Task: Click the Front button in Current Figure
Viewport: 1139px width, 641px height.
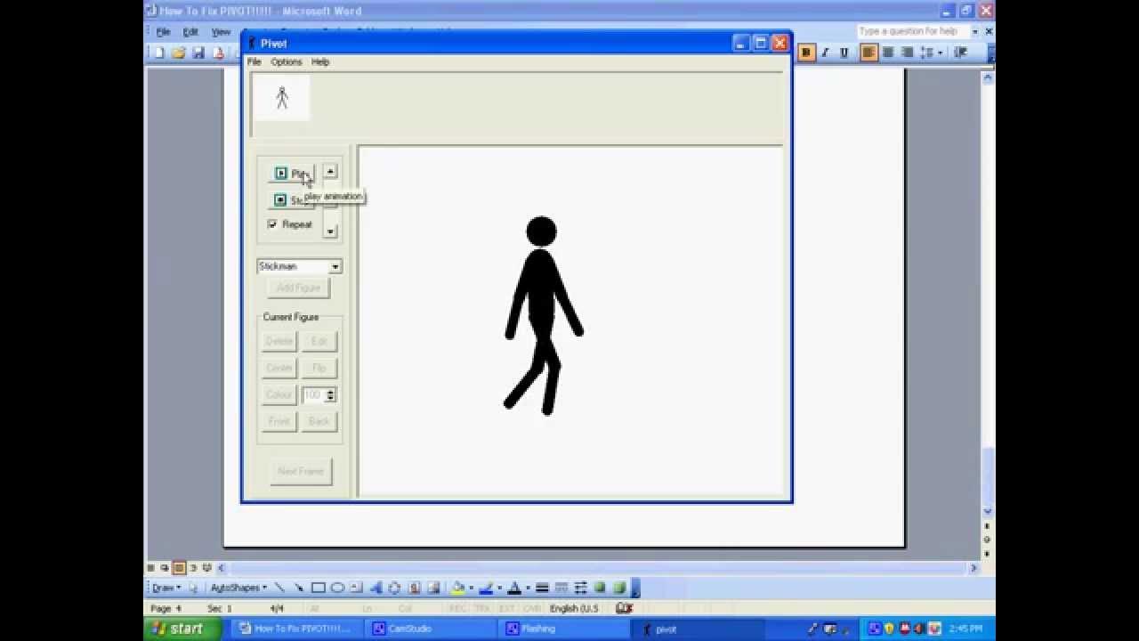Action: coord(279,421)
